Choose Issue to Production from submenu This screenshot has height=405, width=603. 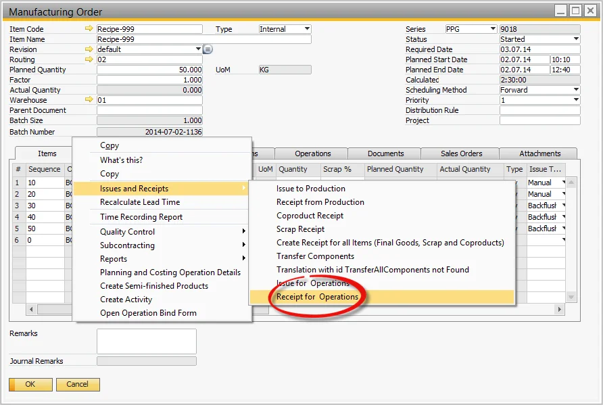pyautogui.click(x=310, y=189)
